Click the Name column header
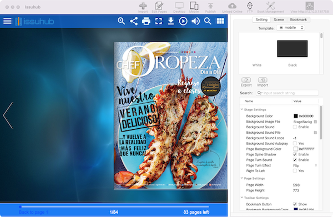Viewport: 333px width, 217px height. pos(249,101)
